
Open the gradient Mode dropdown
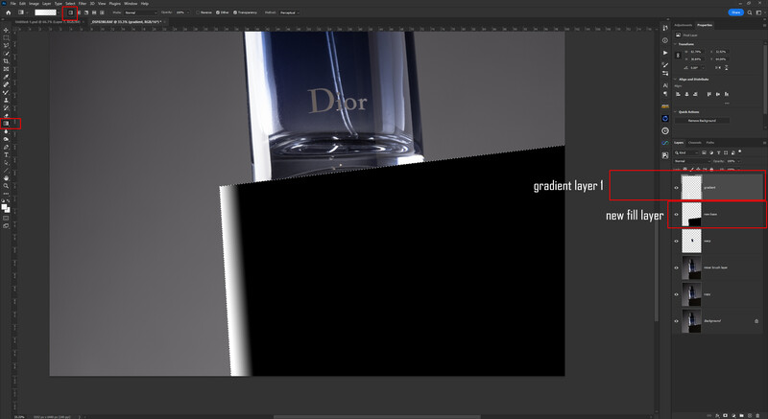tap(140, 12)
